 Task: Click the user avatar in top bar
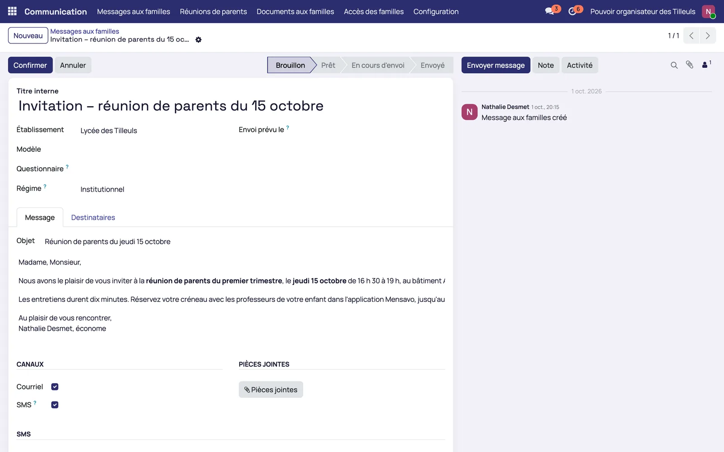click(x=708, y=11)
